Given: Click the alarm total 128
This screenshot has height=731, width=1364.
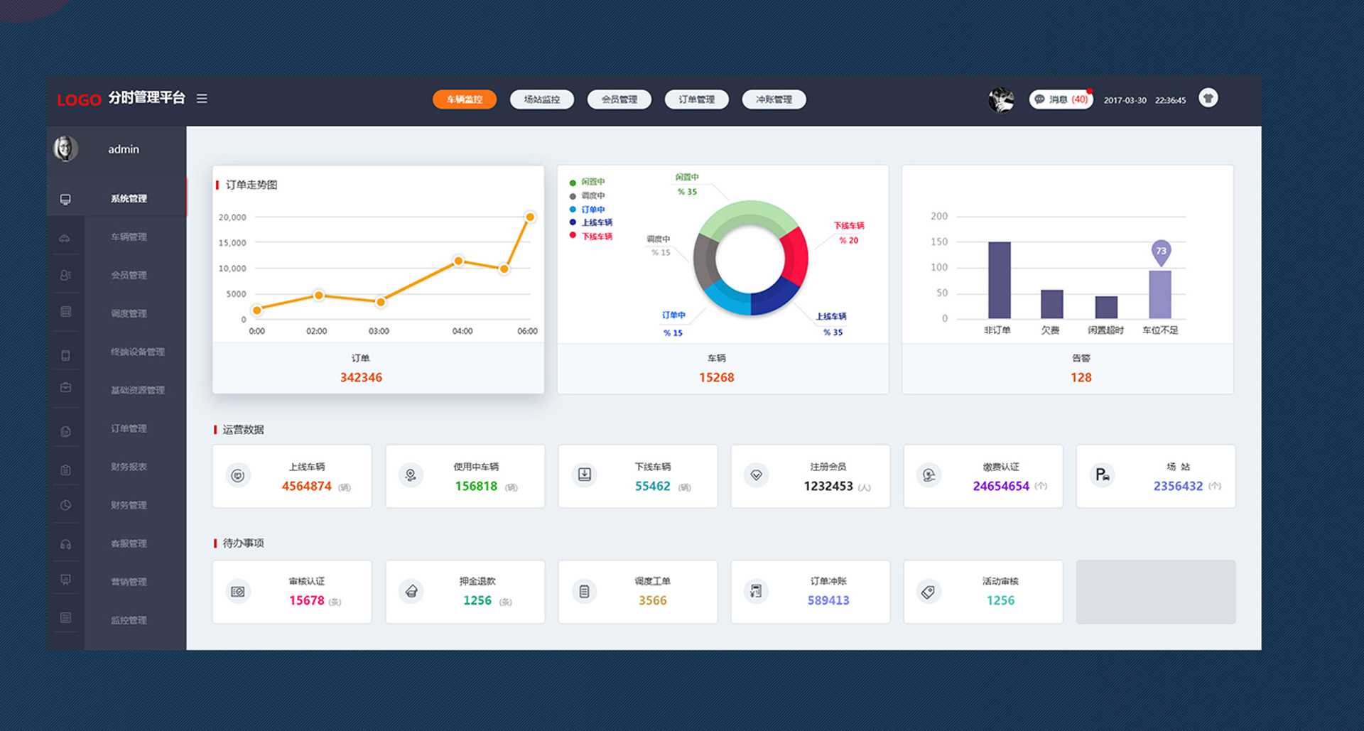Looking at the screenshot, I should tap(1081, 377).
